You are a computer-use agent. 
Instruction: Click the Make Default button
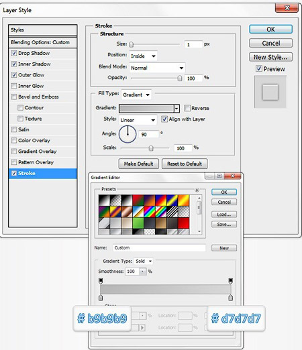pos(138,164)
